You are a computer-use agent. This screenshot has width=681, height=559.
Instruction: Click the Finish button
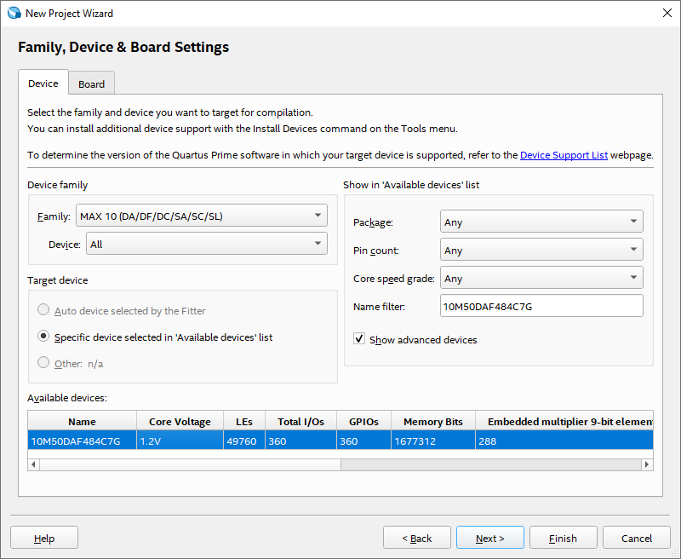pyautogui.click(x=563, y=538)
